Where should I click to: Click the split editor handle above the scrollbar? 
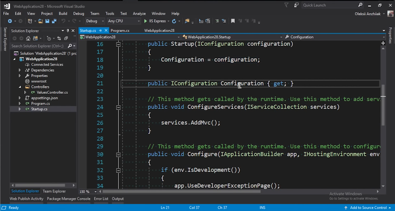(x=383, y=44)
